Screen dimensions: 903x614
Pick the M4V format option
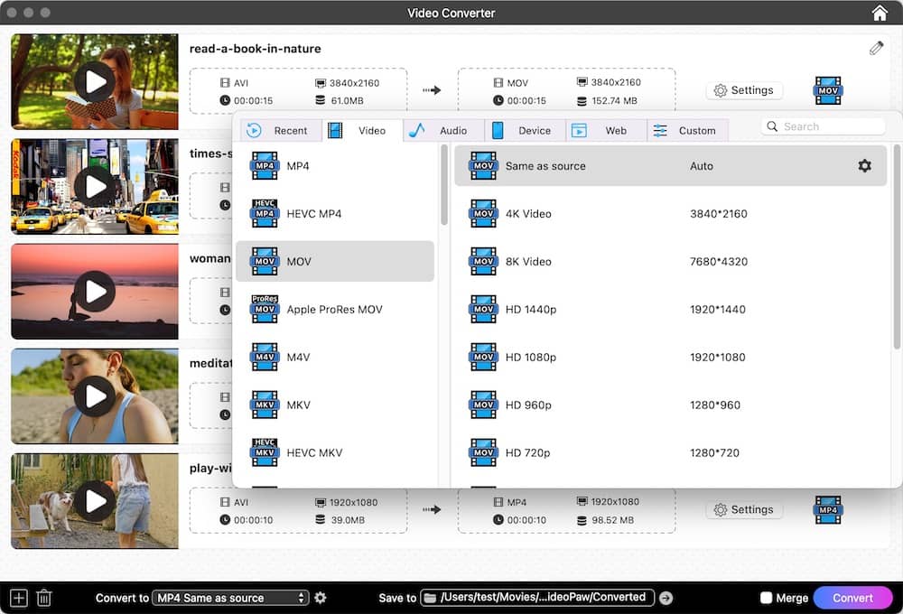(298, 357)
